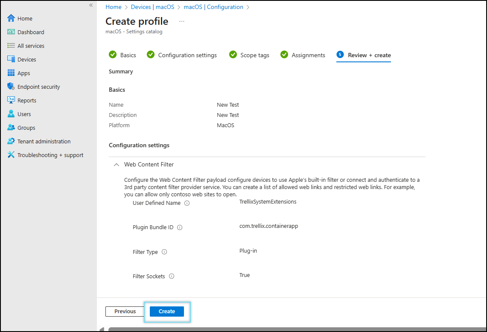Show info tooltip for User Defined Name
487x332 pixels.
point(187,203)
